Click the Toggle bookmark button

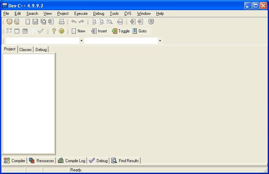coord(121,31)
